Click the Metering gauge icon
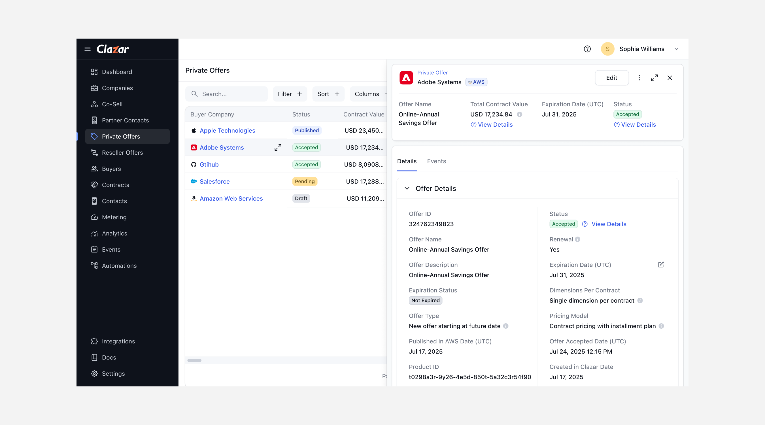The width and height of the screenshot is (765, 425). [x=94, y=217]
